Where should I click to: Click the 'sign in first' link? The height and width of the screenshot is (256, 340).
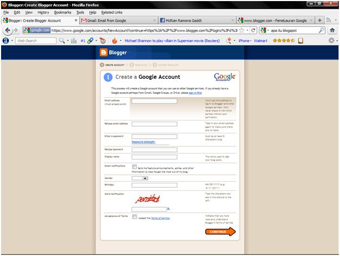coord(195,93)
